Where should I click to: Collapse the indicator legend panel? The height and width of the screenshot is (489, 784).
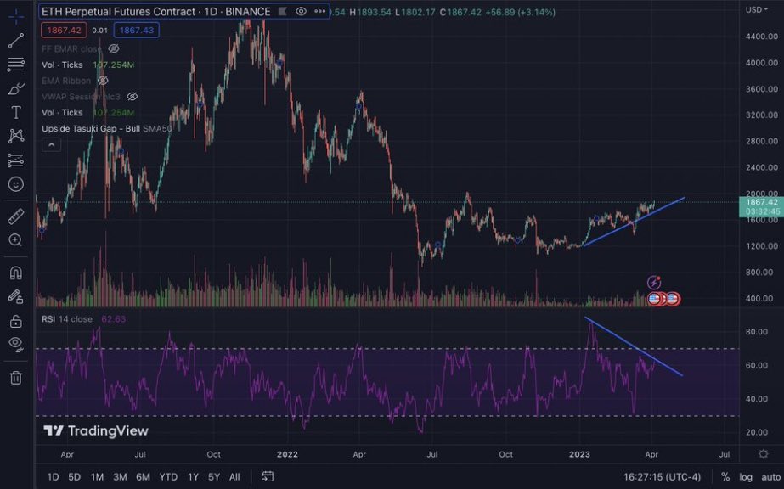(50, 144)
